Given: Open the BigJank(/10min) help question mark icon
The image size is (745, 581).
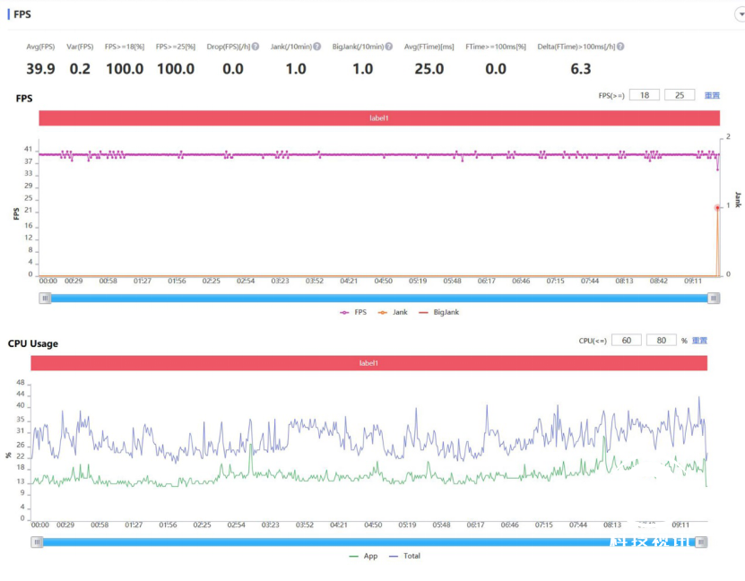Looking at the screenshot, I should click(389, 47).
